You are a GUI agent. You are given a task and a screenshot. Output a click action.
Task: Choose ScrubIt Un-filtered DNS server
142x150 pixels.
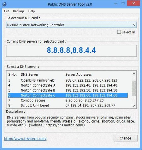(x=68, y=105)
